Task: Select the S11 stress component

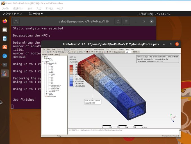Action: point(52,76)
